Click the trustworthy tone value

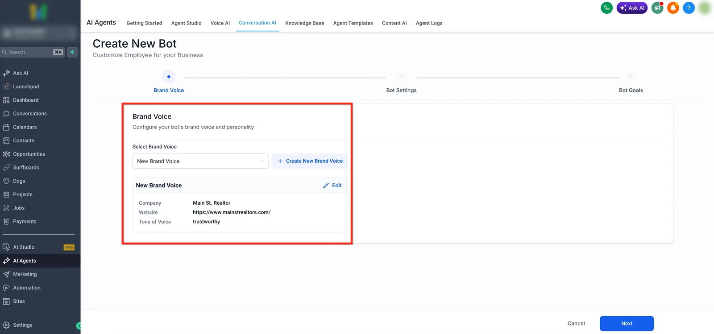206,222
